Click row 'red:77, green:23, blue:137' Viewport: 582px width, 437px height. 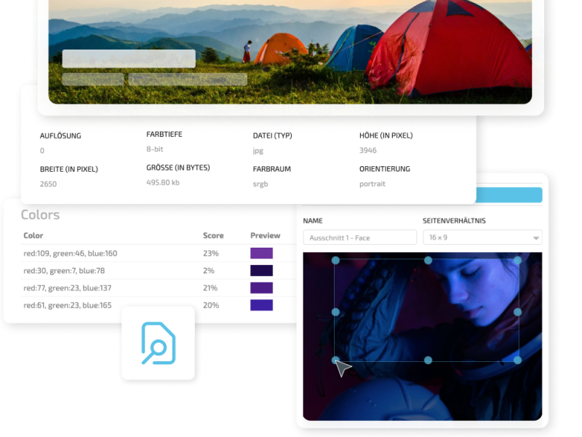click(x=159, y=288)
